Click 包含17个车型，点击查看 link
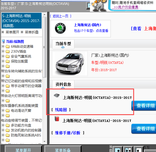 tap(91, 31)
